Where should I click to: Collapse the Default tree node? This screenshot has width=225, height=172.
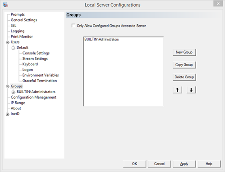coord(13,48)
